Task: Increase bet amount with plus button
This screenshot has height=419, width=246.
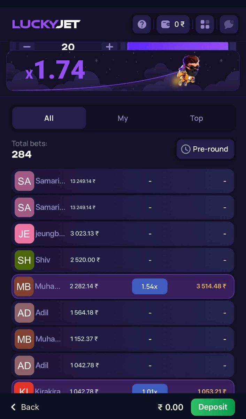Action: pyautogui.click(x=109, y=47)
